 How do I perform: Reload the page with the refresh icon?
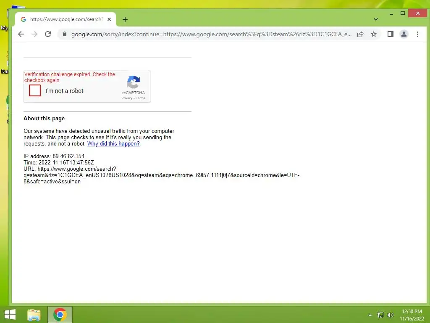pyautogui.click(x=48, y=34)
